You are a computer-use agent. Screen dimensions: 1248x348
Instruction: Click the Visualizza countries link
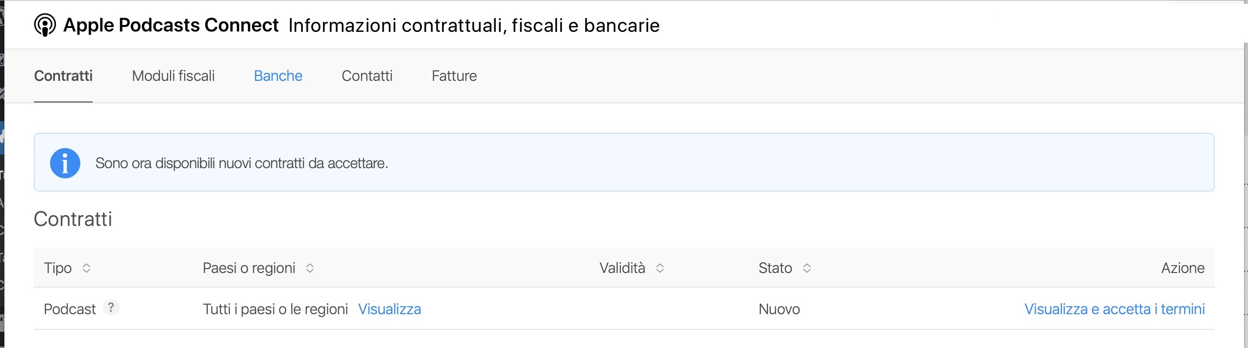(x=390, y=309)
